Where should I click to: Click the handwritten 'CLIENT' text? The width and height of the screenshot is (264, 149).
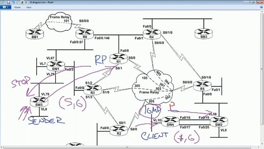[x=155, y=136]
